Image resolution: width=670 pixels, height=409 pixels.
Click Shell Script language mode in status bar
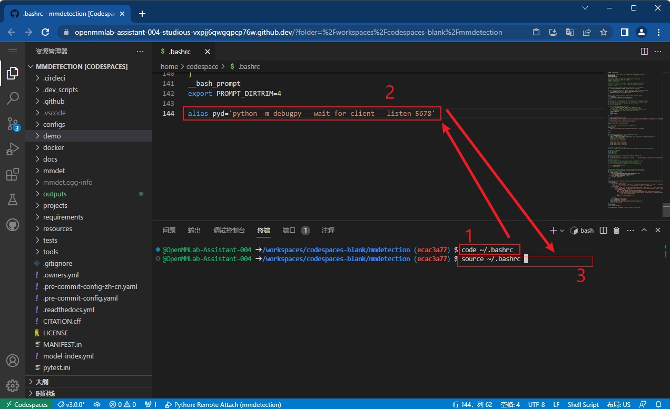[583, 404]
